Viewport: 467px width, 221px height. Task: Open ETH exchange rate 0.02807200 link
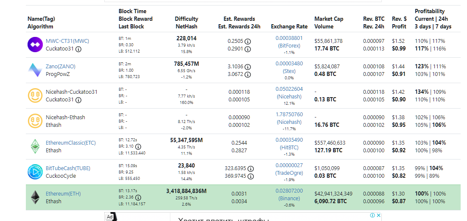(289, 190)
